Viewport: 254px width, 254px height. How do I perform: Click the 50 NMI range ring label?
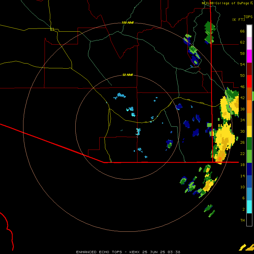click(x=128, y=75)
